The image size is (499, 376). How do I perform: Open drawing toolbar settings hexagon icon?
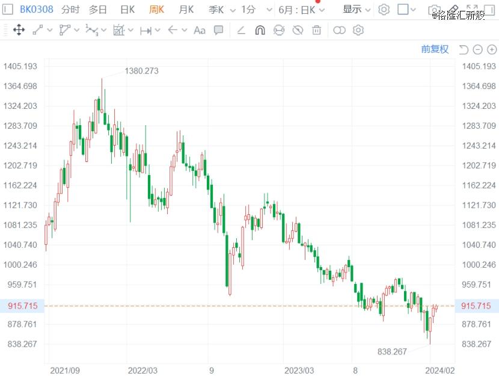point(358,30)
